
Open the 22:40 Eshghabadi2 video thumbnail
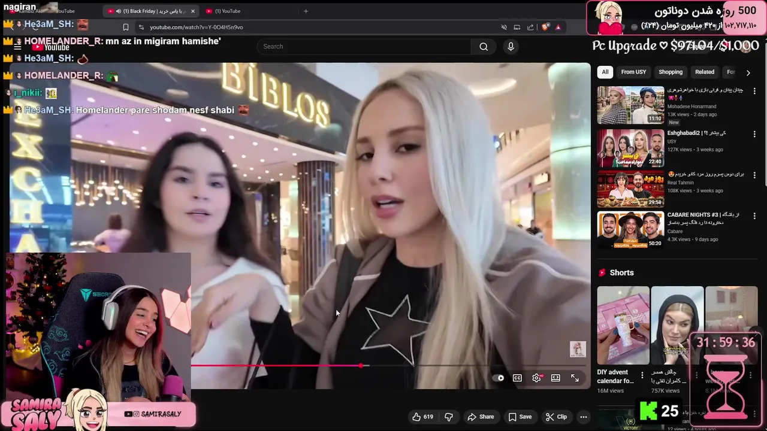tap(630, 148)
